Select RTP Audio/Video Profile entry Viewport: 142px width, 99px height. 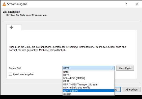(x=89, y=88)
